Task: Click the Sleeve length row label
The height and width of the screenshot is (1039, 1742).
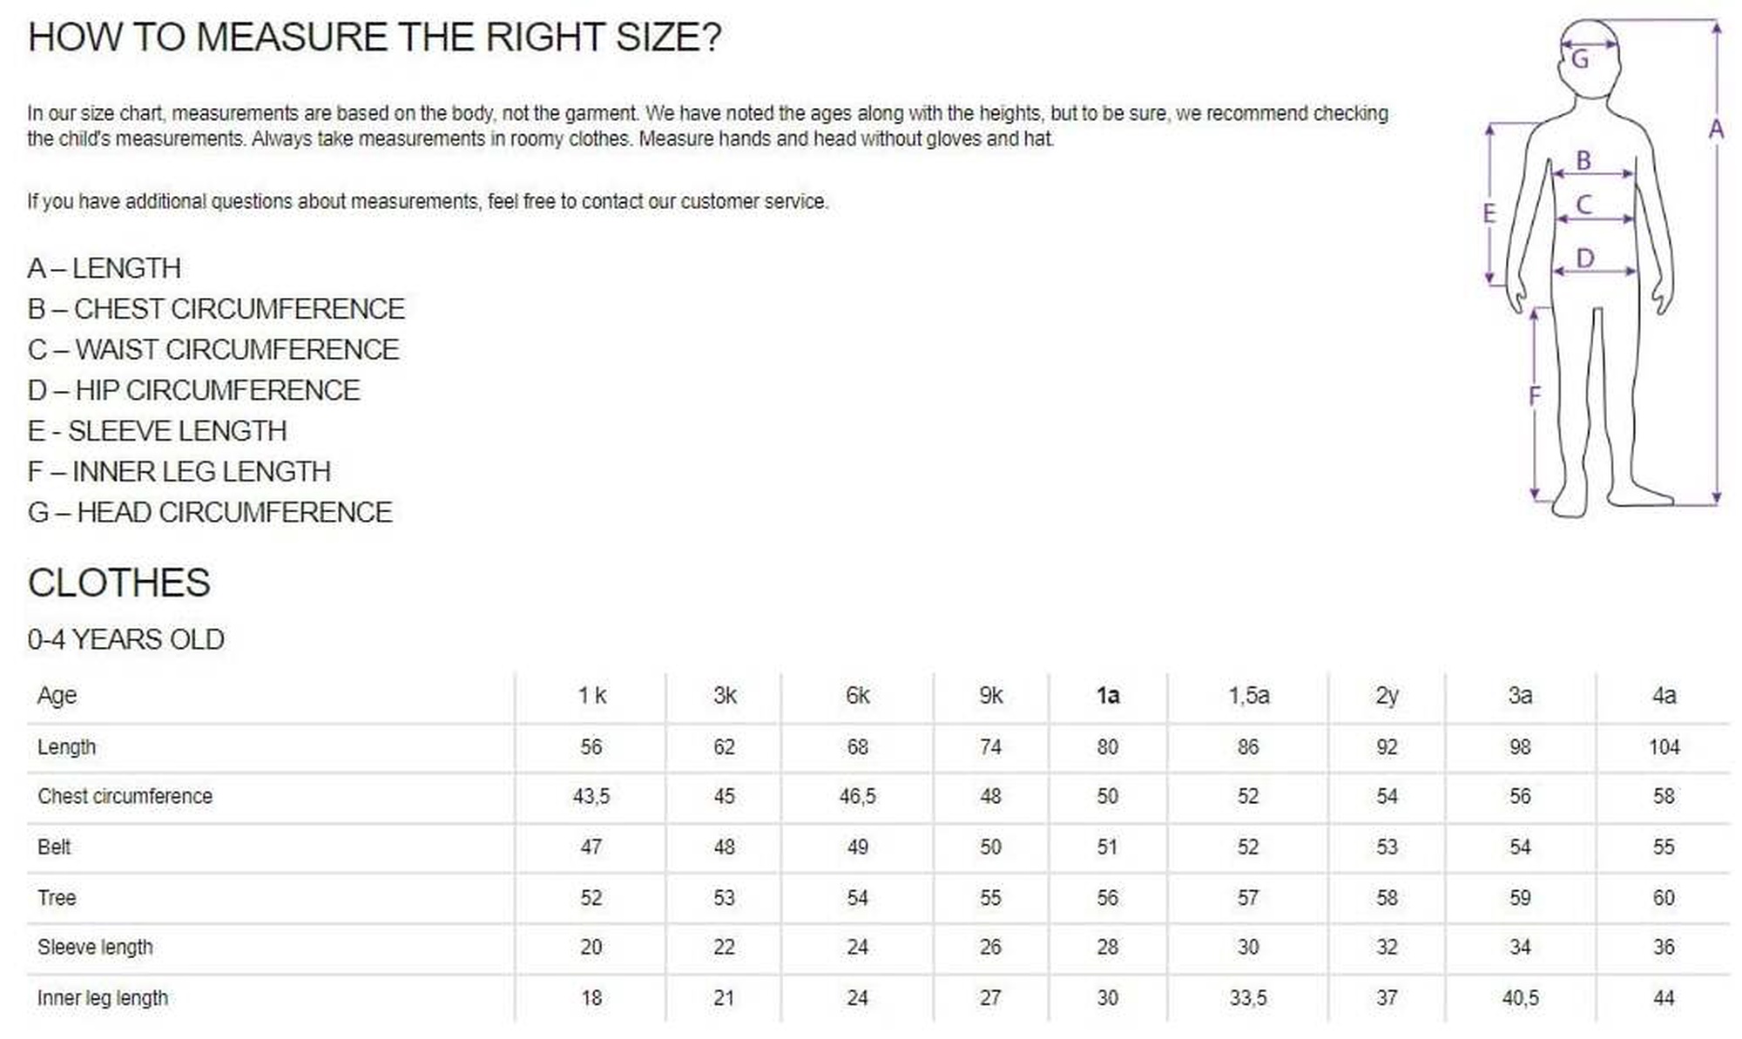Action: [x=95, y=947]
